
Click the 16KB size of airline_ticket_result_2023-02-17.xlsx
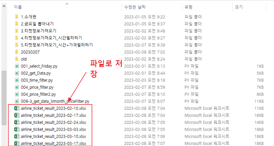259,115
